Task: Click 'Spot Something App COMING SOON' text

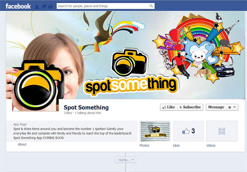Action: [39, 138]
